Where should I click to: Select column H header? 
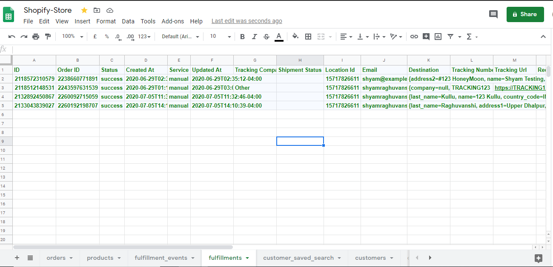click(x=300, y=60)
